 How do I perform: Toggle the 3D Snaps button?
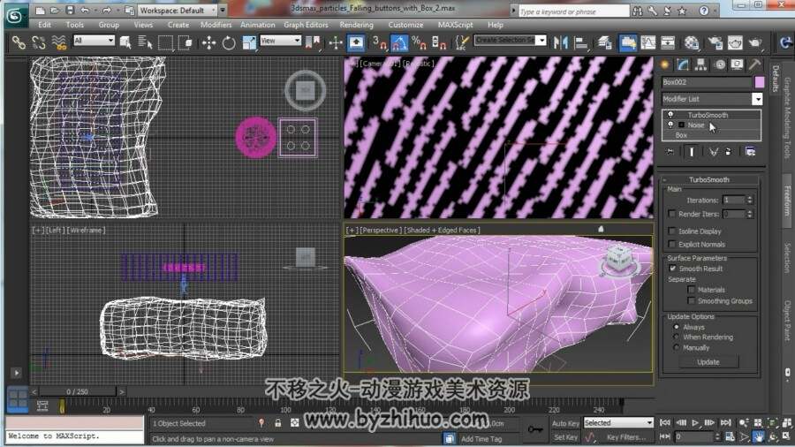379,43
